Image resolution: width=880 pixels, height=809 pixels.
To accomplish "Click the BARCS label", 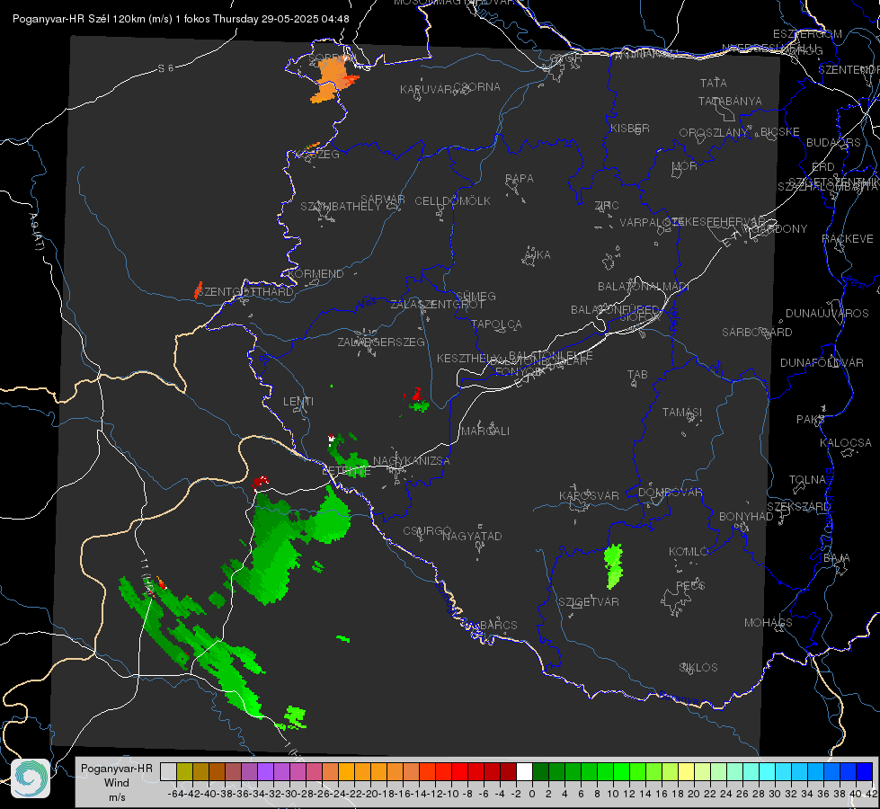I will tap(499, 625).
